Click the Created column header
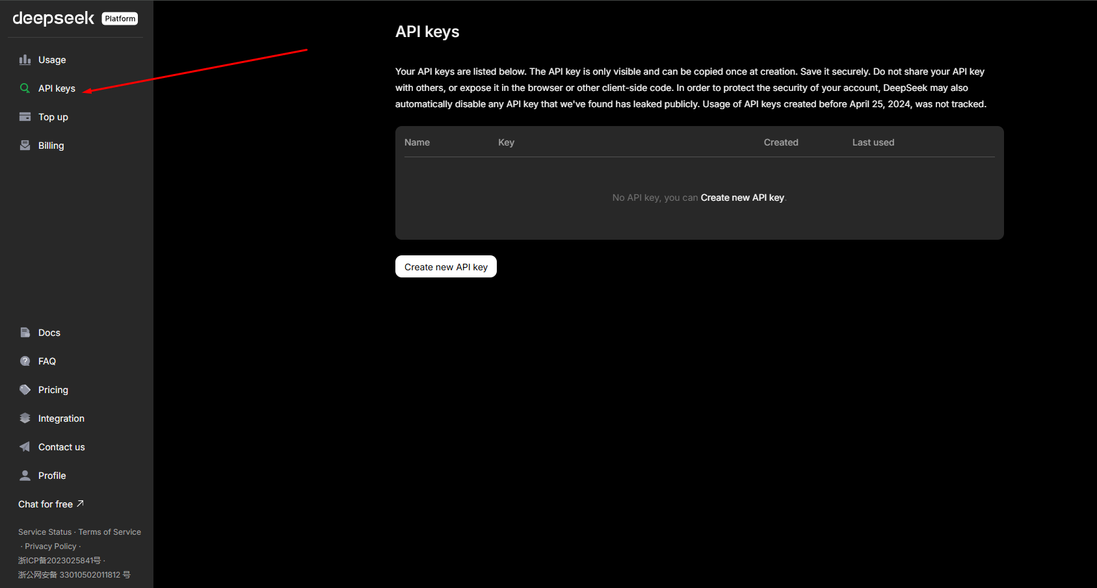Viewport: 1097px width, 588px height. coord(781,142)
